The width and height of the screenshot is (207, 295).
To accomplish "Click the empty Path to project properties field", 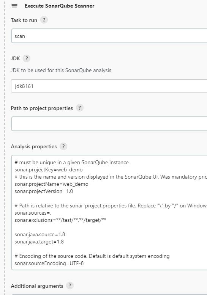I will tap(109, 124).
